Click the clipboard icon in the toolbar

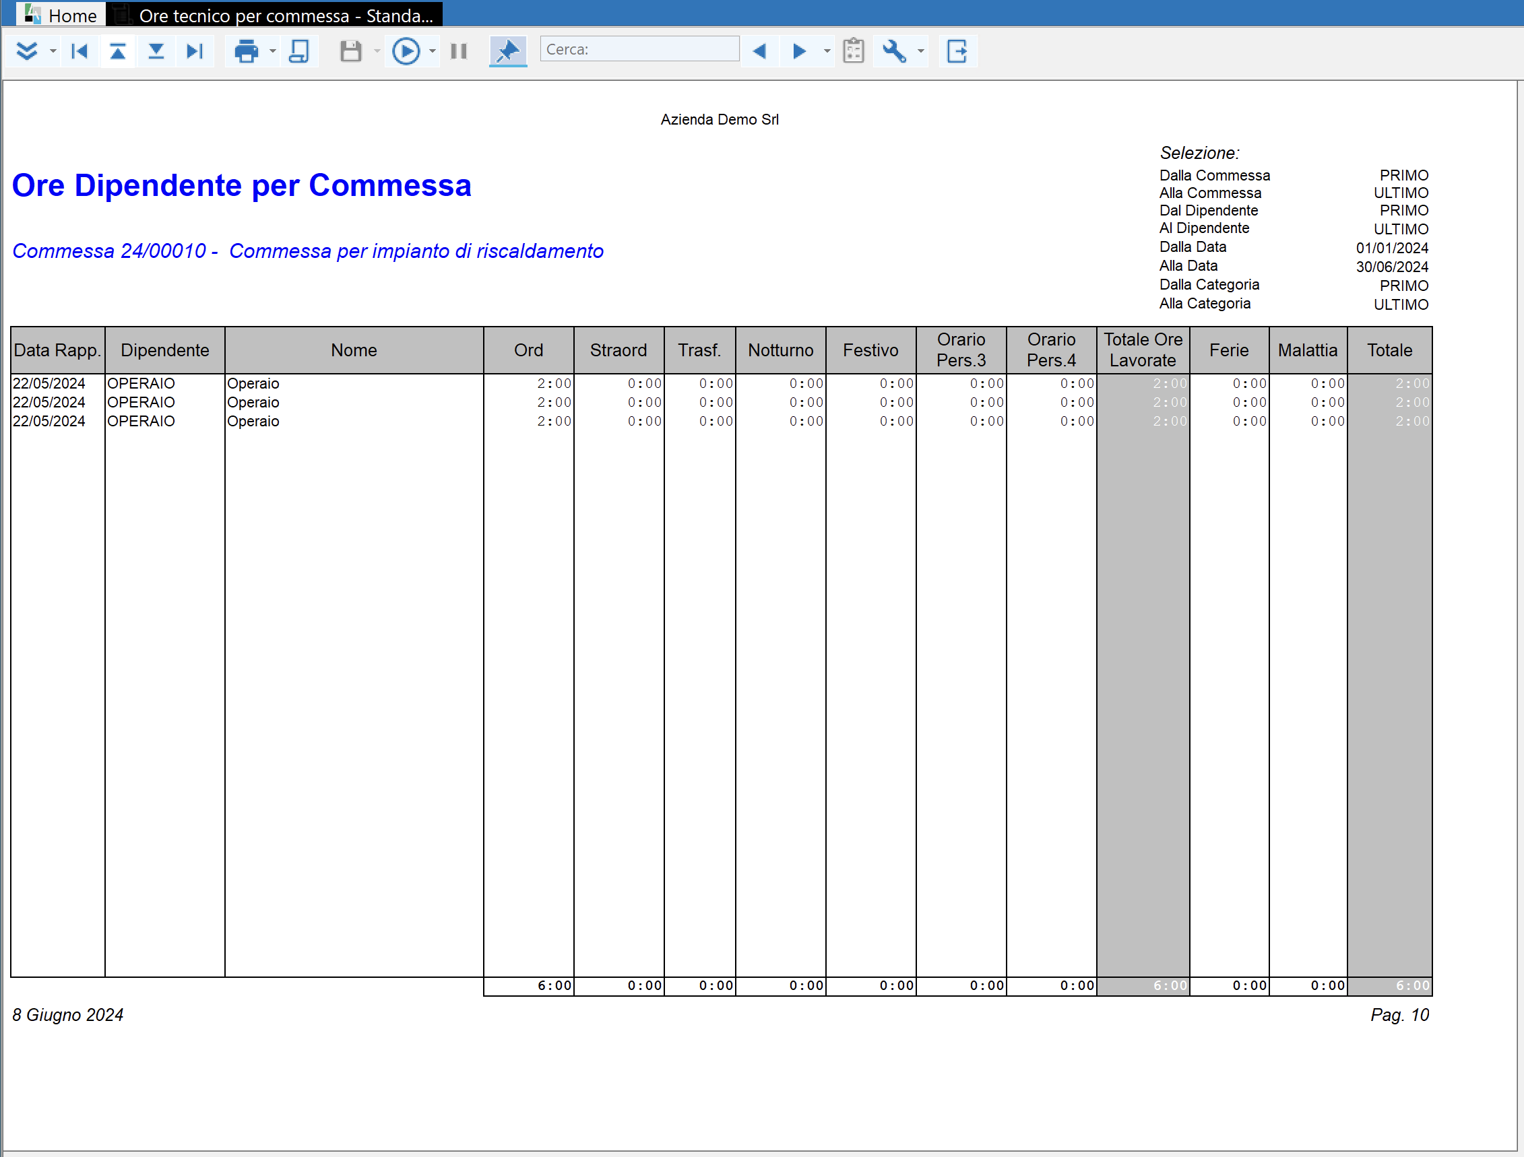click(x=854, y=51)
